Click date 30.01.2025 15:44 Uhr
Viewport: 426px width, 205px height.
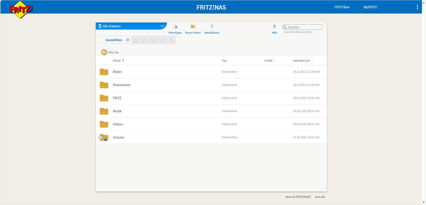(x=307, y=98)
